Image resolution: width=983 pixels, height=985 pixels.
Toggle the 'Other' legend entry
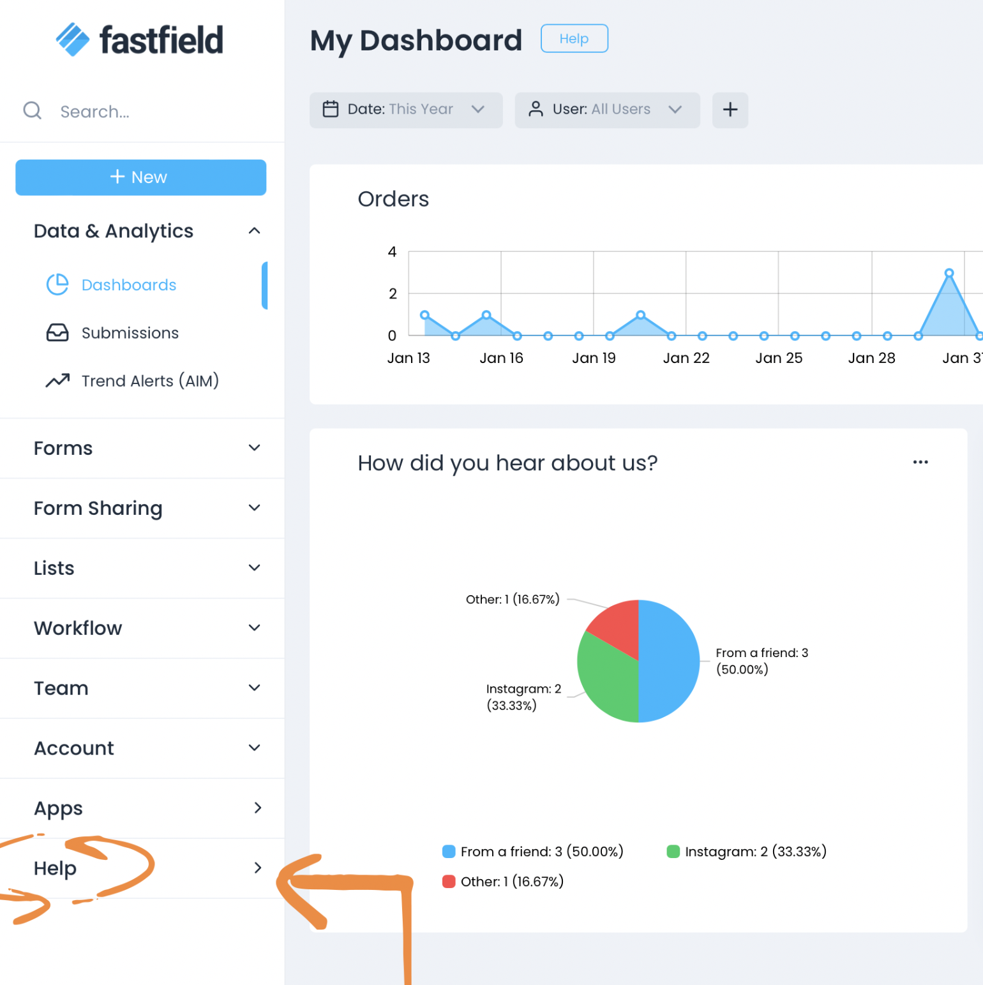tap(504, 882)
